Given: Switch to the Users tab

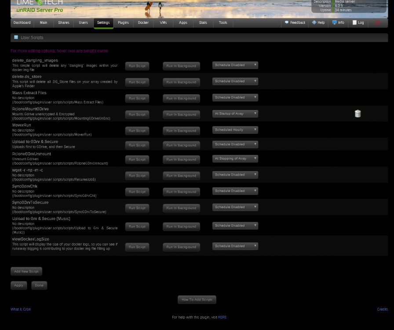Looking at the screenshot, I should 83,22.
